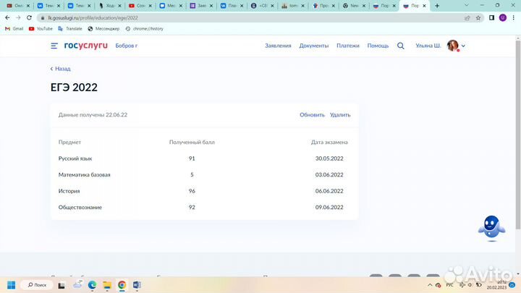This screenshot has height=293, width=521.
Task: Open the robot assistant chat
Action: click(x=492, y=228)
